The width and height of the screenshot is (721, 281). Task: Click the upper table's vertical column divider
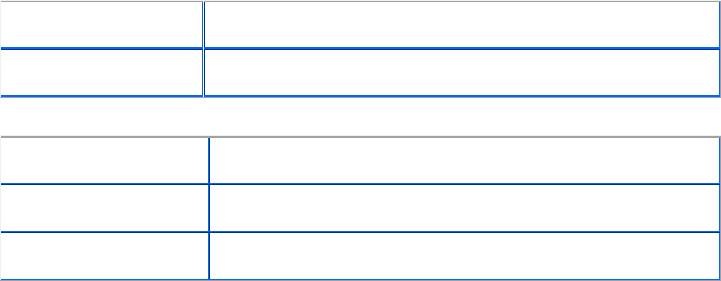pyautogui.click(x=203, y=48)
